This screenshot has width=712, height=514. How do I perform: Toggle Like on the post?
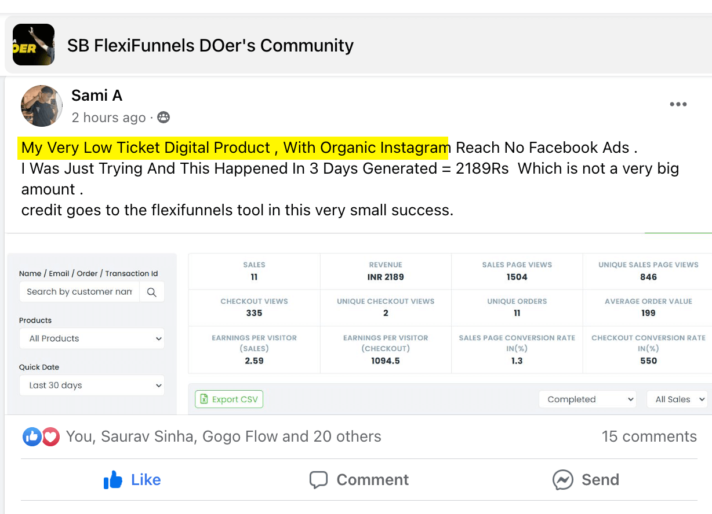click(x=132, y=480)
